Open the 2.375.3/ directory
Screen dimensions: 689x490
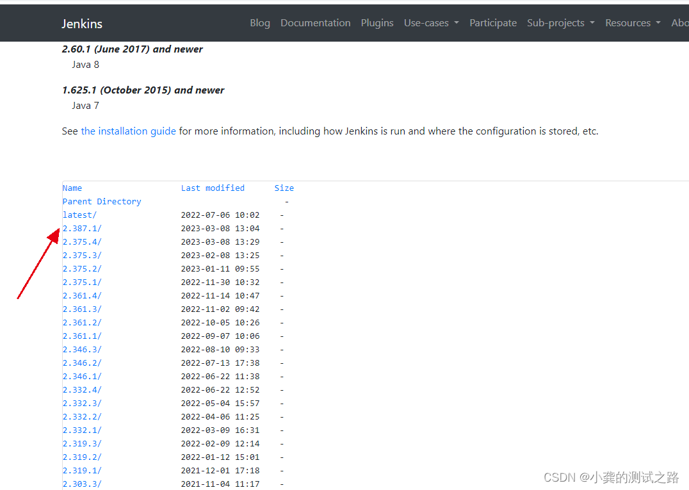[82, 256]
